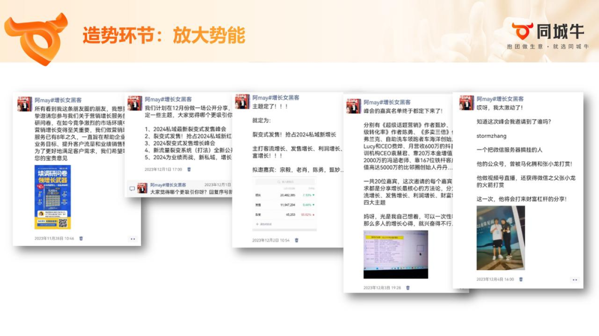Click the author name above 主题定了
The image size is (599, 336).
pyautogui.click(x=276, y=98)
